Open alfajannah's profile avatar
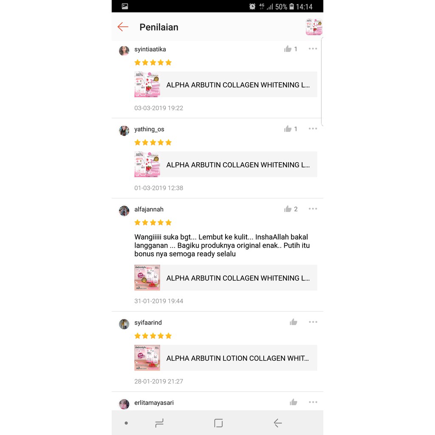 tap(124, 211)
